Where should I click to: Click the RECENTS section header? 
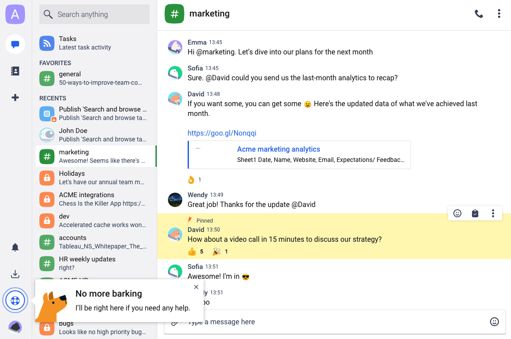[53, 98]
